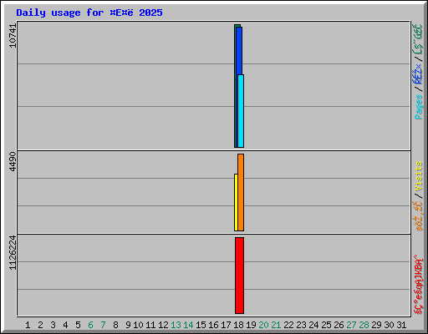The height and width of the screenshot is (334, 428).
Task: Click green weekend day label 14
Action: click(188, 325)
